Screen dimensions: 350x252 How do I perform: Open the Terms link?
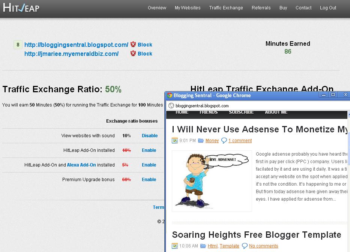159,207
